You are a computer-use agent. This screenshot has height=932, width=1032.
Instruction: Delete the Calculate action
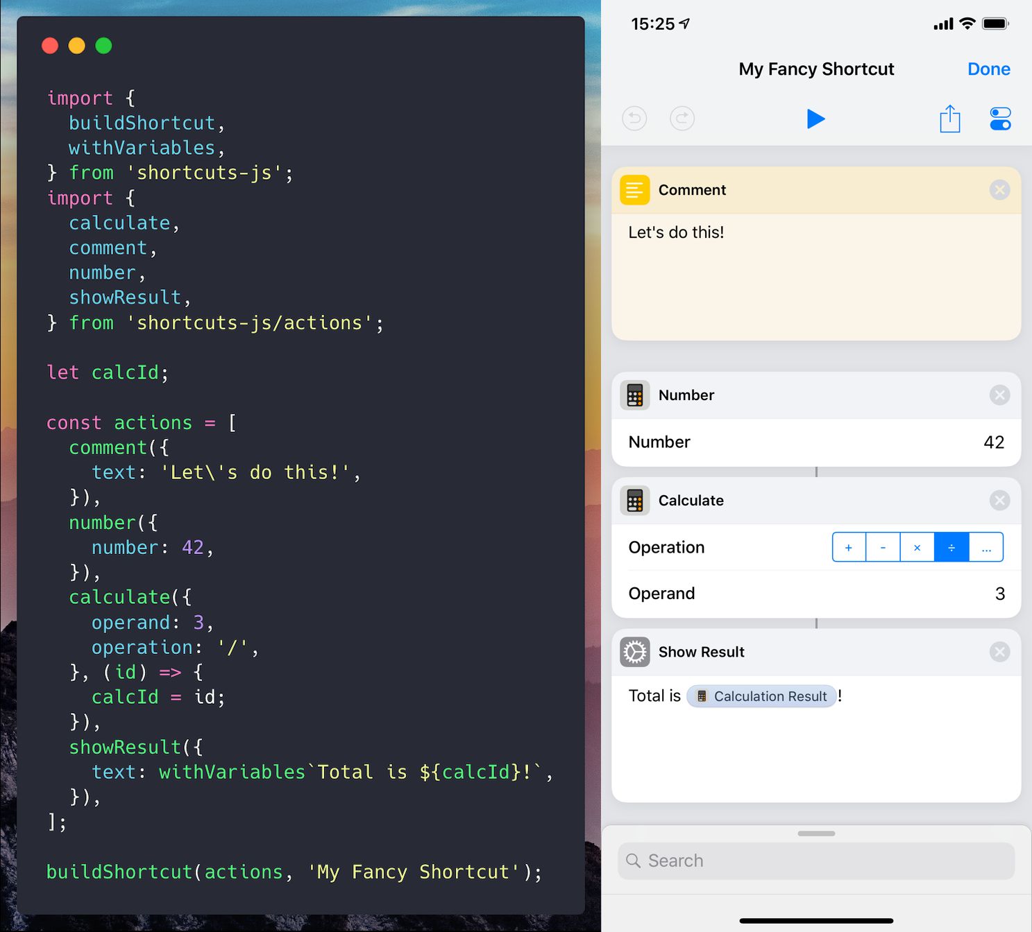coord(999,500)
